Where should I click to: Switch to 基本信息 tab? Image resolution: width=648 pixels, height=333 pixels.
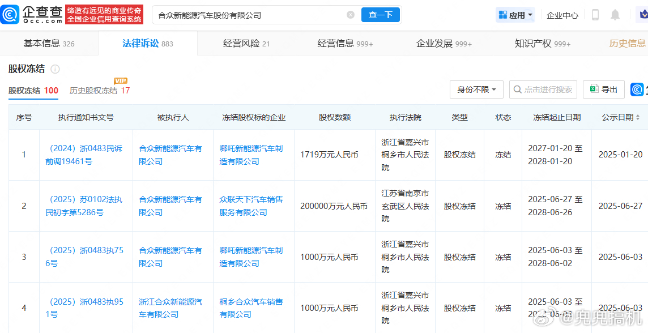click(x=49, y=44)
